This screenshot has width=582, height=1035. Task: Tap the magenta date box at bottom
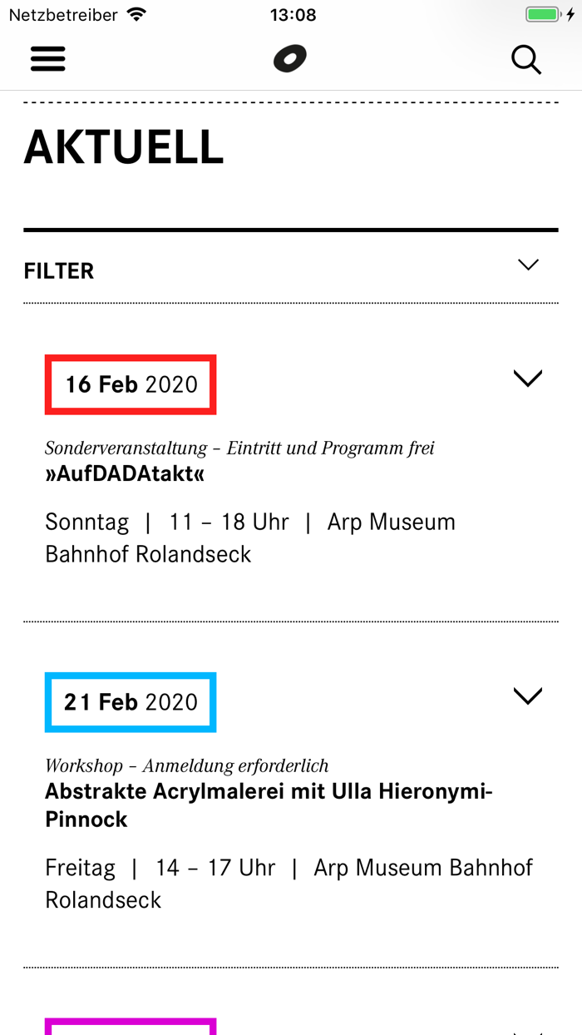tap(131, 1027)
